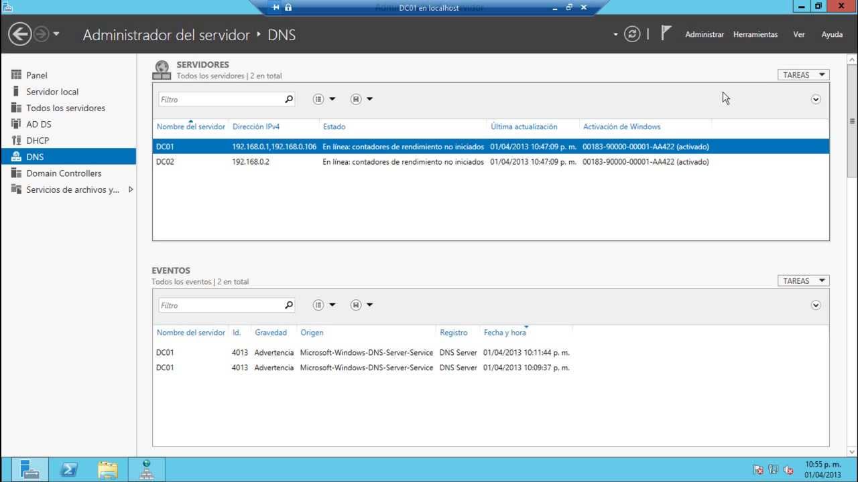Click the Servidores section header icon
This screenshot has height=482, width=858.
click(x=162, y=70)
